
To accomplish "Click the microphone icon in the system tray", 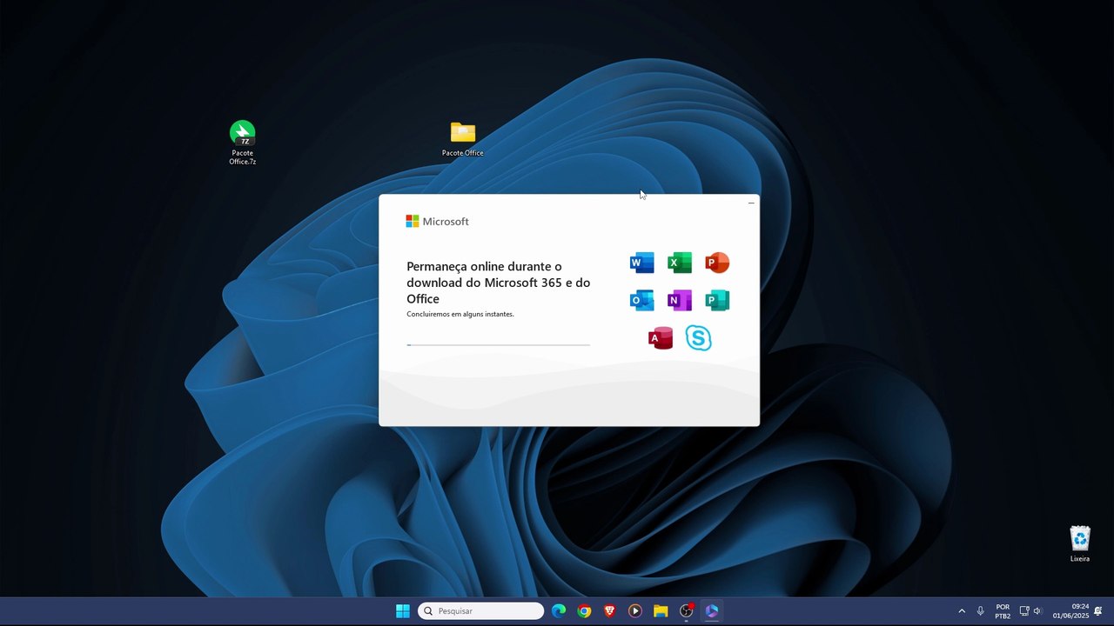I will pyautogui.click(x=980, y=611).
